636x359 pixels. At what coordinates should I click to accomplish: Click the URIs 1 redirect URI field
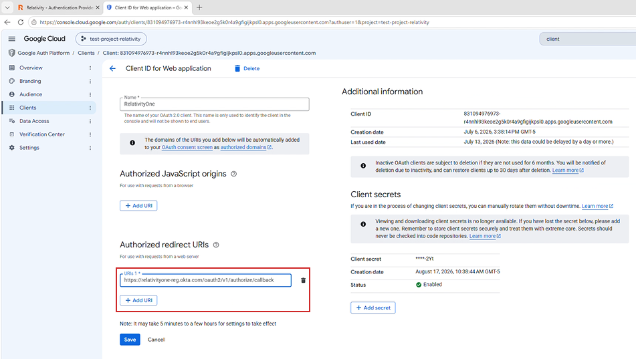(x=205, y=280)
